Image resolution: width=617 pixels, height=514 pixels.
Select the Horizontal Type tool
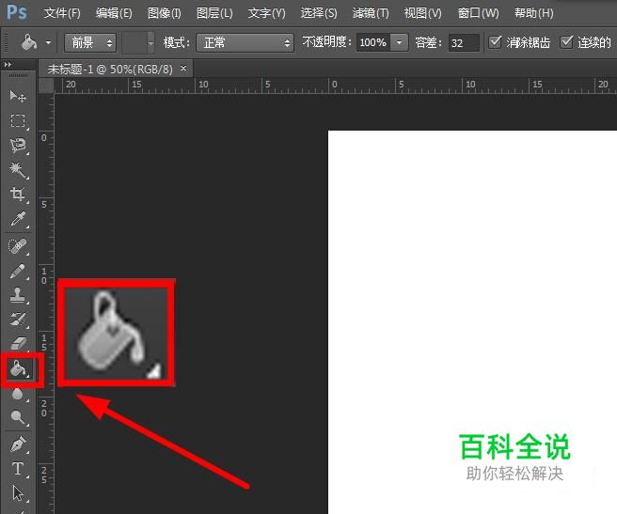(x=18, y=469)
